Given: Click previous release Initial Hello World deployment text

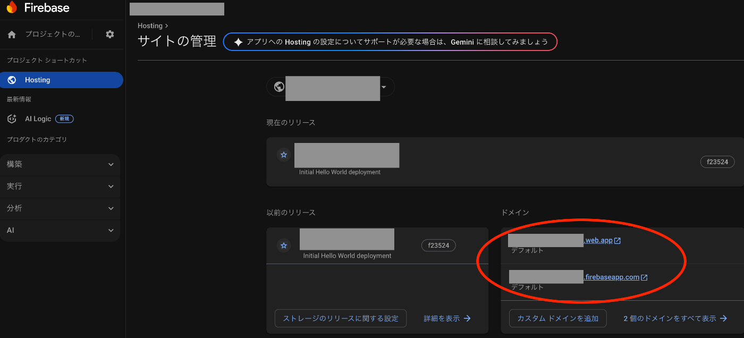Looking at the screenshot, I should (347, 256).
